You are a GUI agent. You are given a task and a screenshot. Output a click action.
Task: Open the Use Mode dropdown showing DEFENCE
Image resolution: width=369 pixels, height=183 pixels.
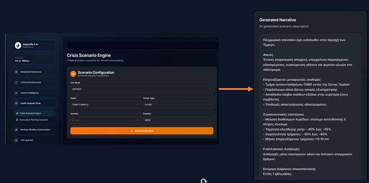click(x=141, y=89)
